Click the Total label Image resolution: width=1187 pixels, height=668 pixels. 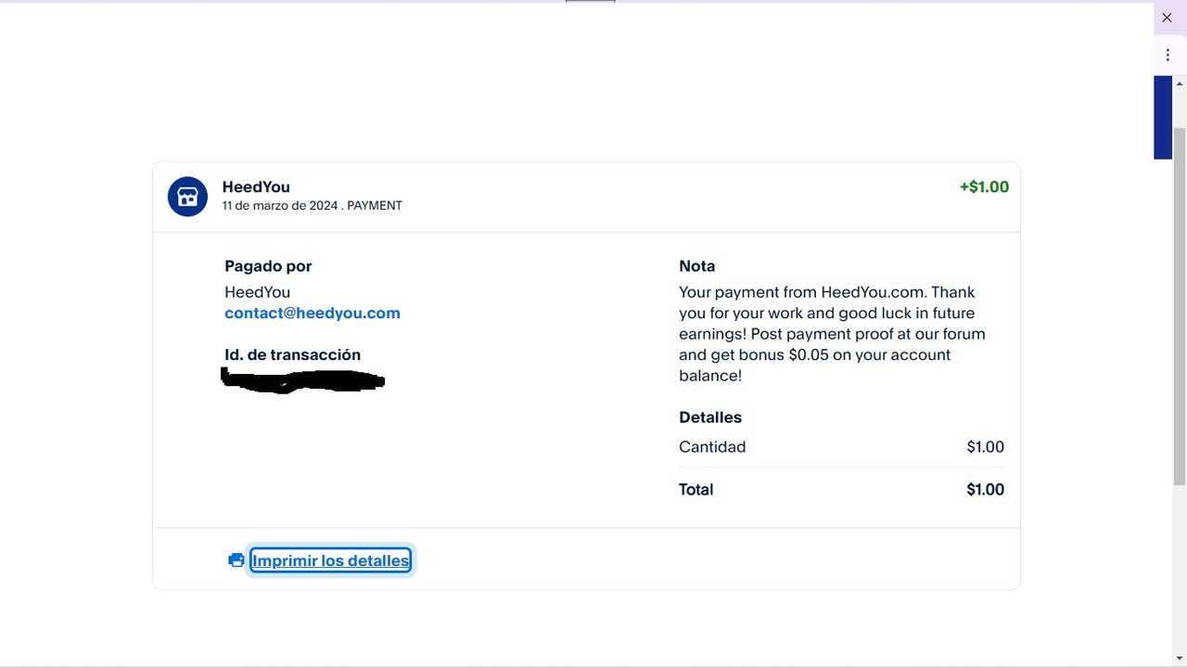696,490
